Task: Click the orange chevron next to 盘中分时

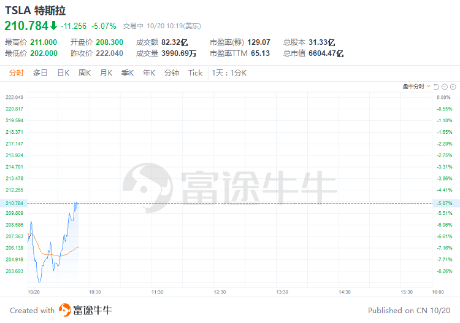Action: pos(428,87)
